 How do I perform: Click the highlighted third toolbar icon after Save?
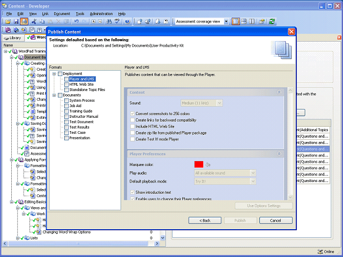click(x=24, y=21)
